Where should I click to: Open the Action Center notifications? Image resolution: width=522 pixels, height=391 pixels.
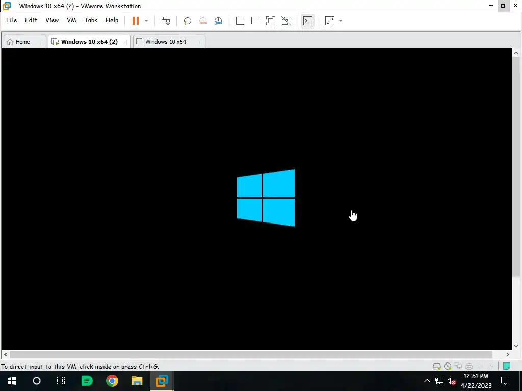click(x=505, y=381)
